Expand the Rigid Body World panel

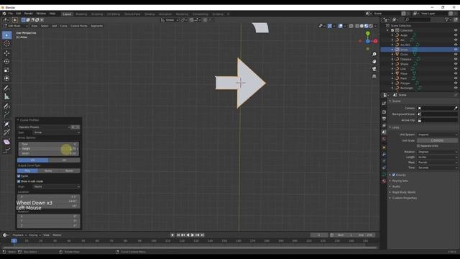tap(404, 192)
